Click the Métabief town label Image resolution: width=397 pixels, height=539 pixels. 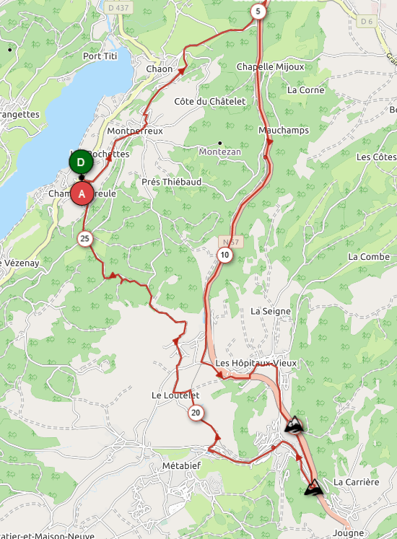click(181, 466)
